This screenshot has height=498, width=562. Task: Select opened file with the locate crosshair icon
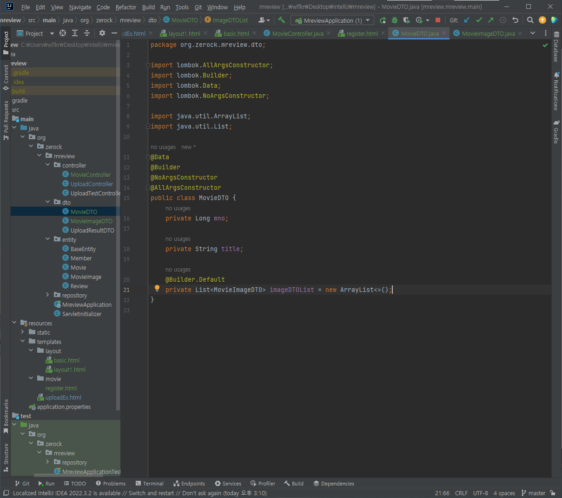click(63, 33)
